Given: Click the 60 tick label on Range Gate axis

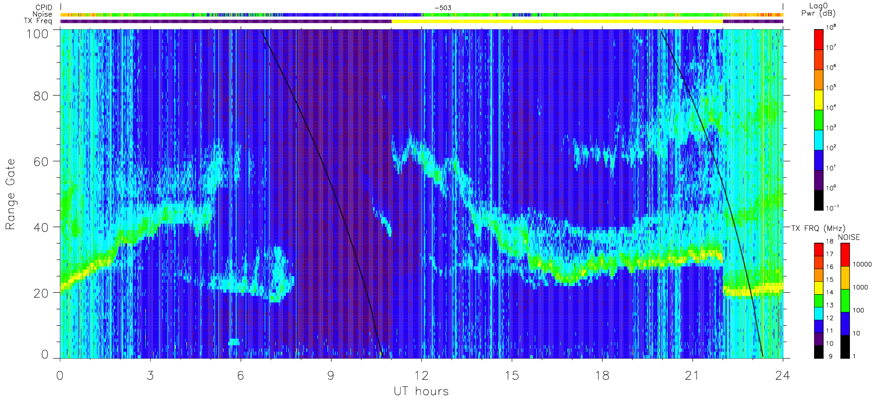Looking at the screenshot, I should coord(41,161).
